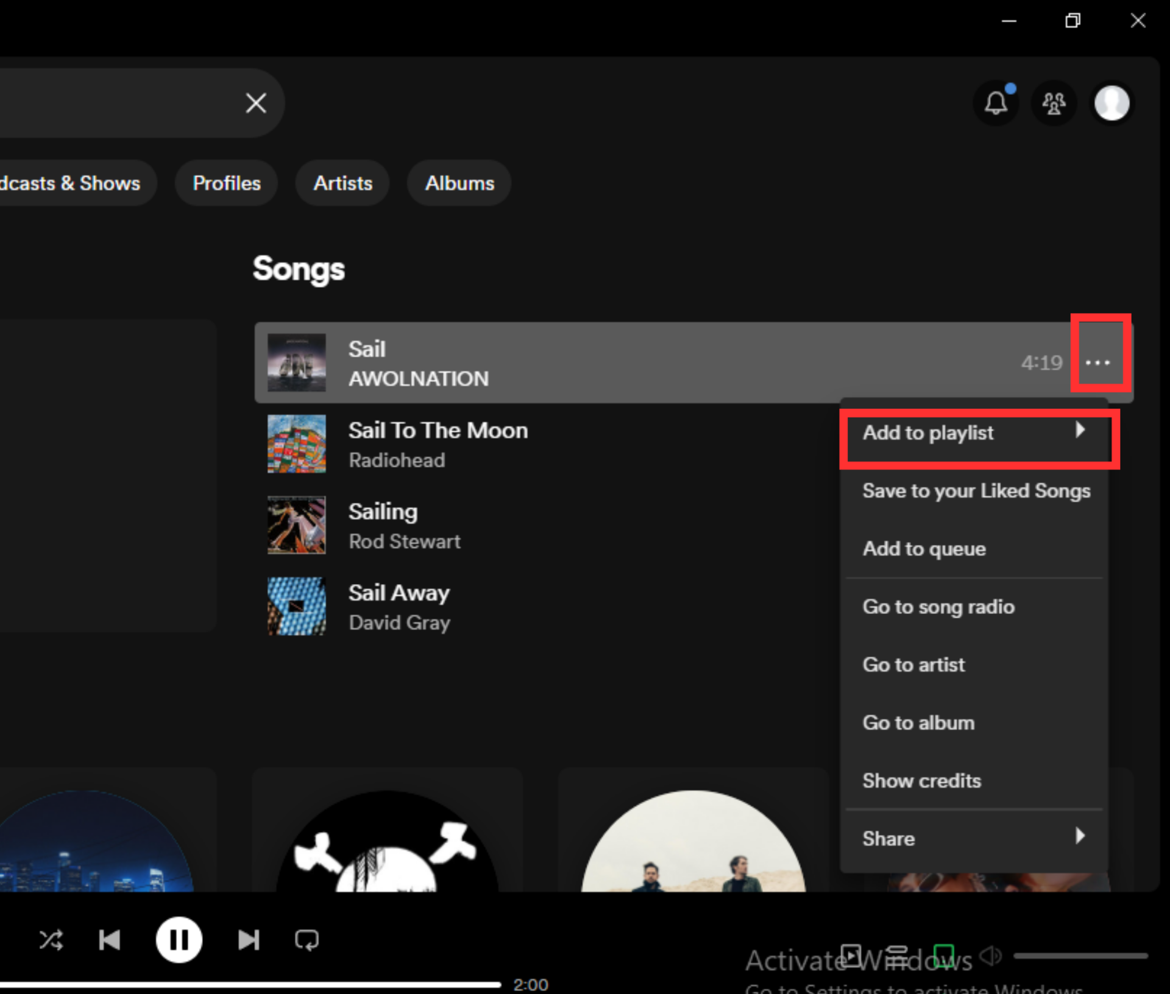Filter results by Artists
Viewport: 1170px width, 994px height.
pos(342,183)
